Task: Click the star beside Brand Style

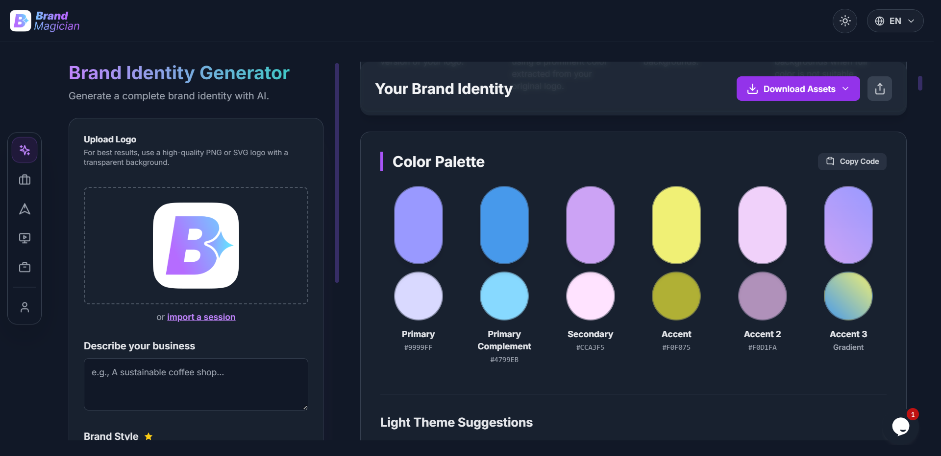Action: (149, 436)
